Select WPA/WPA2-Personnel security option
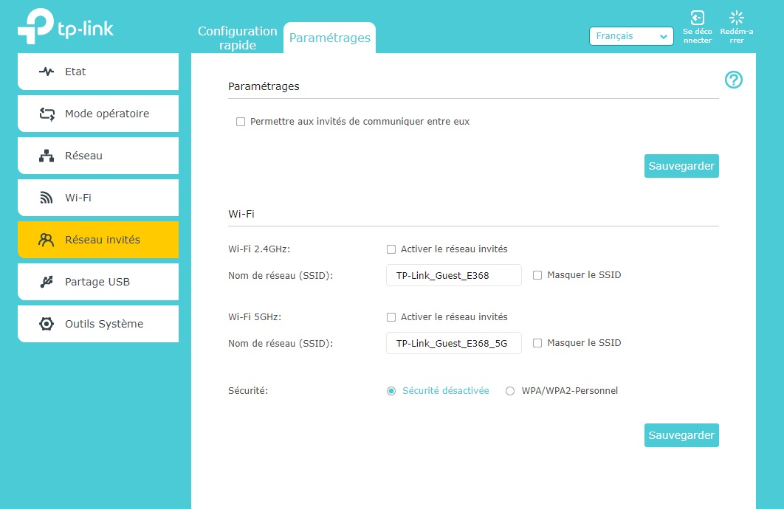This screenshot has height=509, width=784. point(510,391)
